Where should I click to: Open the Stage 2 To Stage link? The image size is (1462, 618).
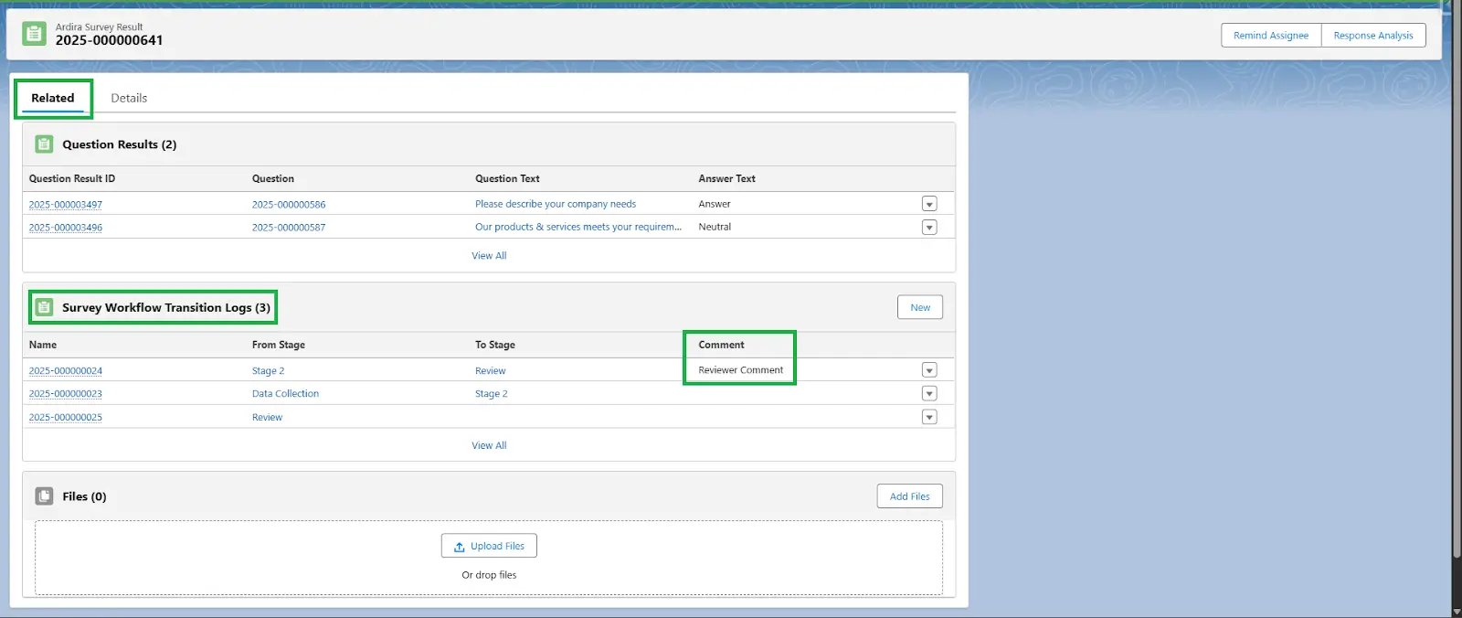pyautogui.click(x=492, y=394)
